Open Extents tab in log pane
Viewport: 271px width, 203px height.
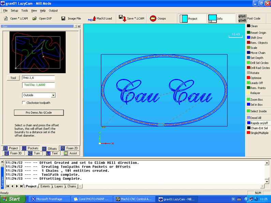coord(45,186)
